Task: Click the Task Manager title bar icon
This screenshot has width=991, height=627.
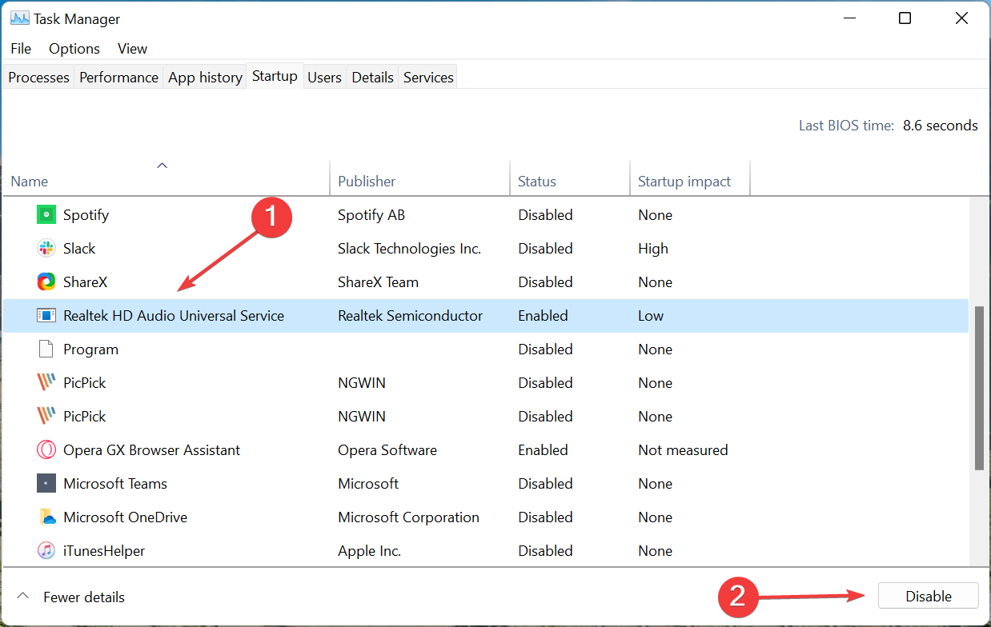Action: [20, 18]
